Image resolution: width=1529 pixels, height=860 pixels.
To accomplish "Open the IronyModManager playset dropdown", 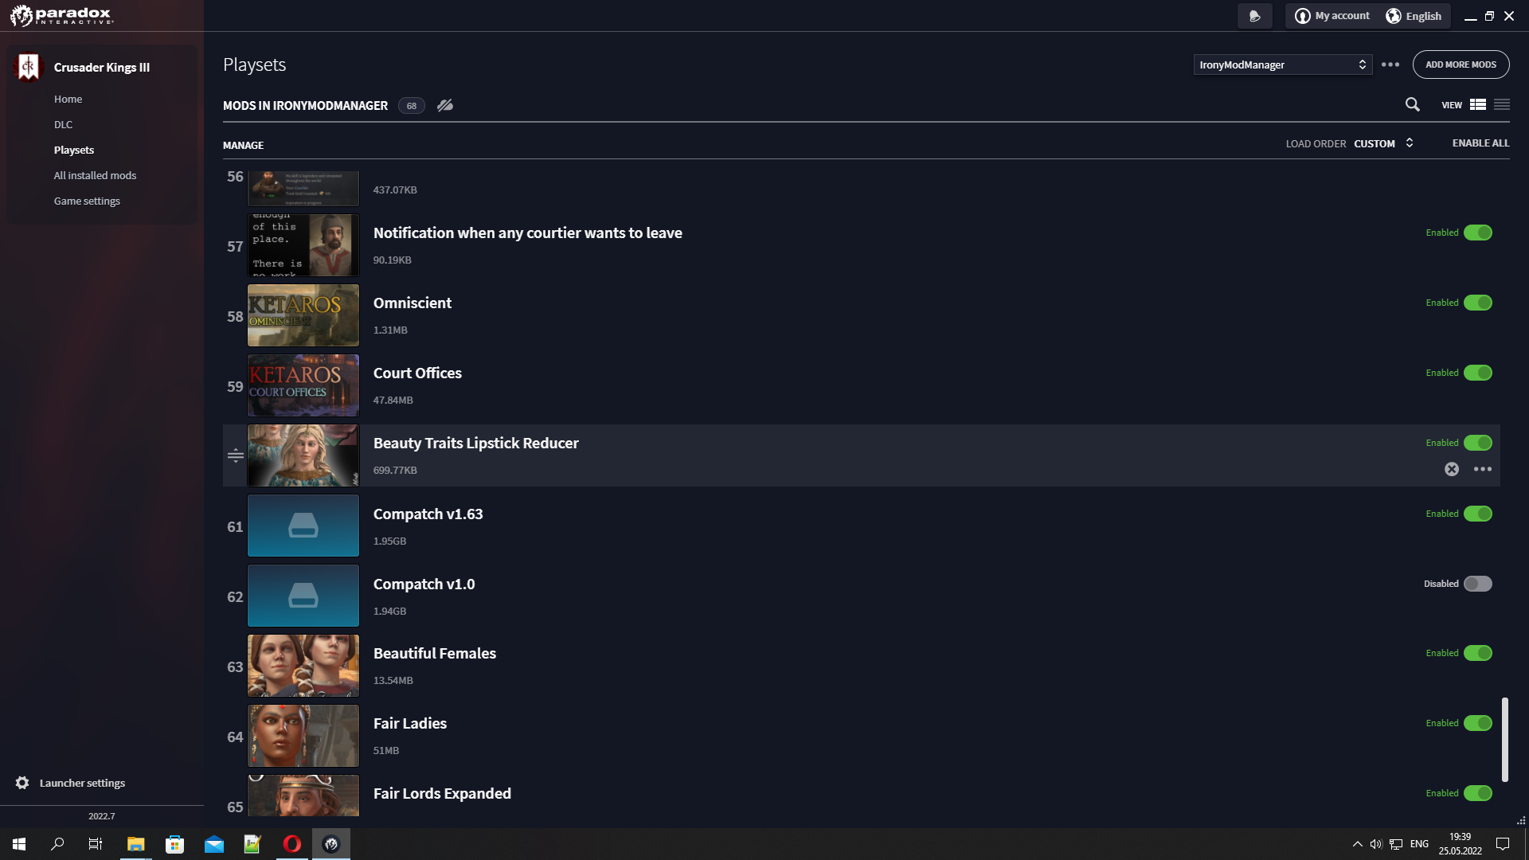I will 1283,64.
